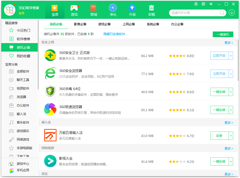The height and width of the screenshot is (178, 240).
Task: Open the 升级 upgrade arrow icon
Action: pyautogui.click(x=132, y=8)
